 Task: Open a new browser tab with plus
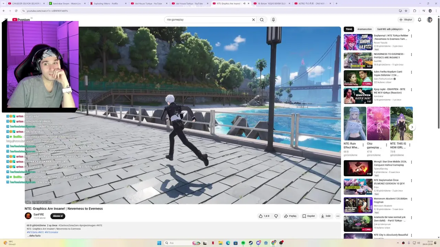point(336,3)
